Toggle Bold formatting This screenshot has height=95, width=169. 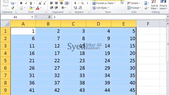click(x=21, y=3)
